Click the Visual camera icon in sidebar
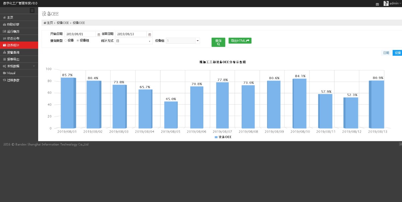Viewport: 402px width, 202px height. pos(4,73)
